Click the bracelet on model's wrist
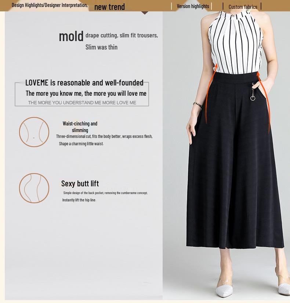The image size is (290, 303). pos(198,105)
